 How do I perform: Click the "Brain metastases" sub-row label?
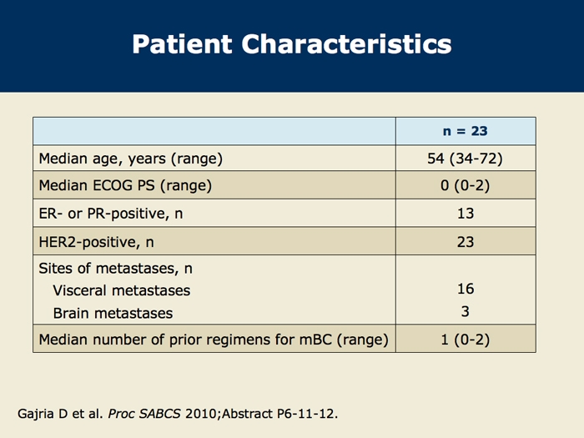click(113, 314)
